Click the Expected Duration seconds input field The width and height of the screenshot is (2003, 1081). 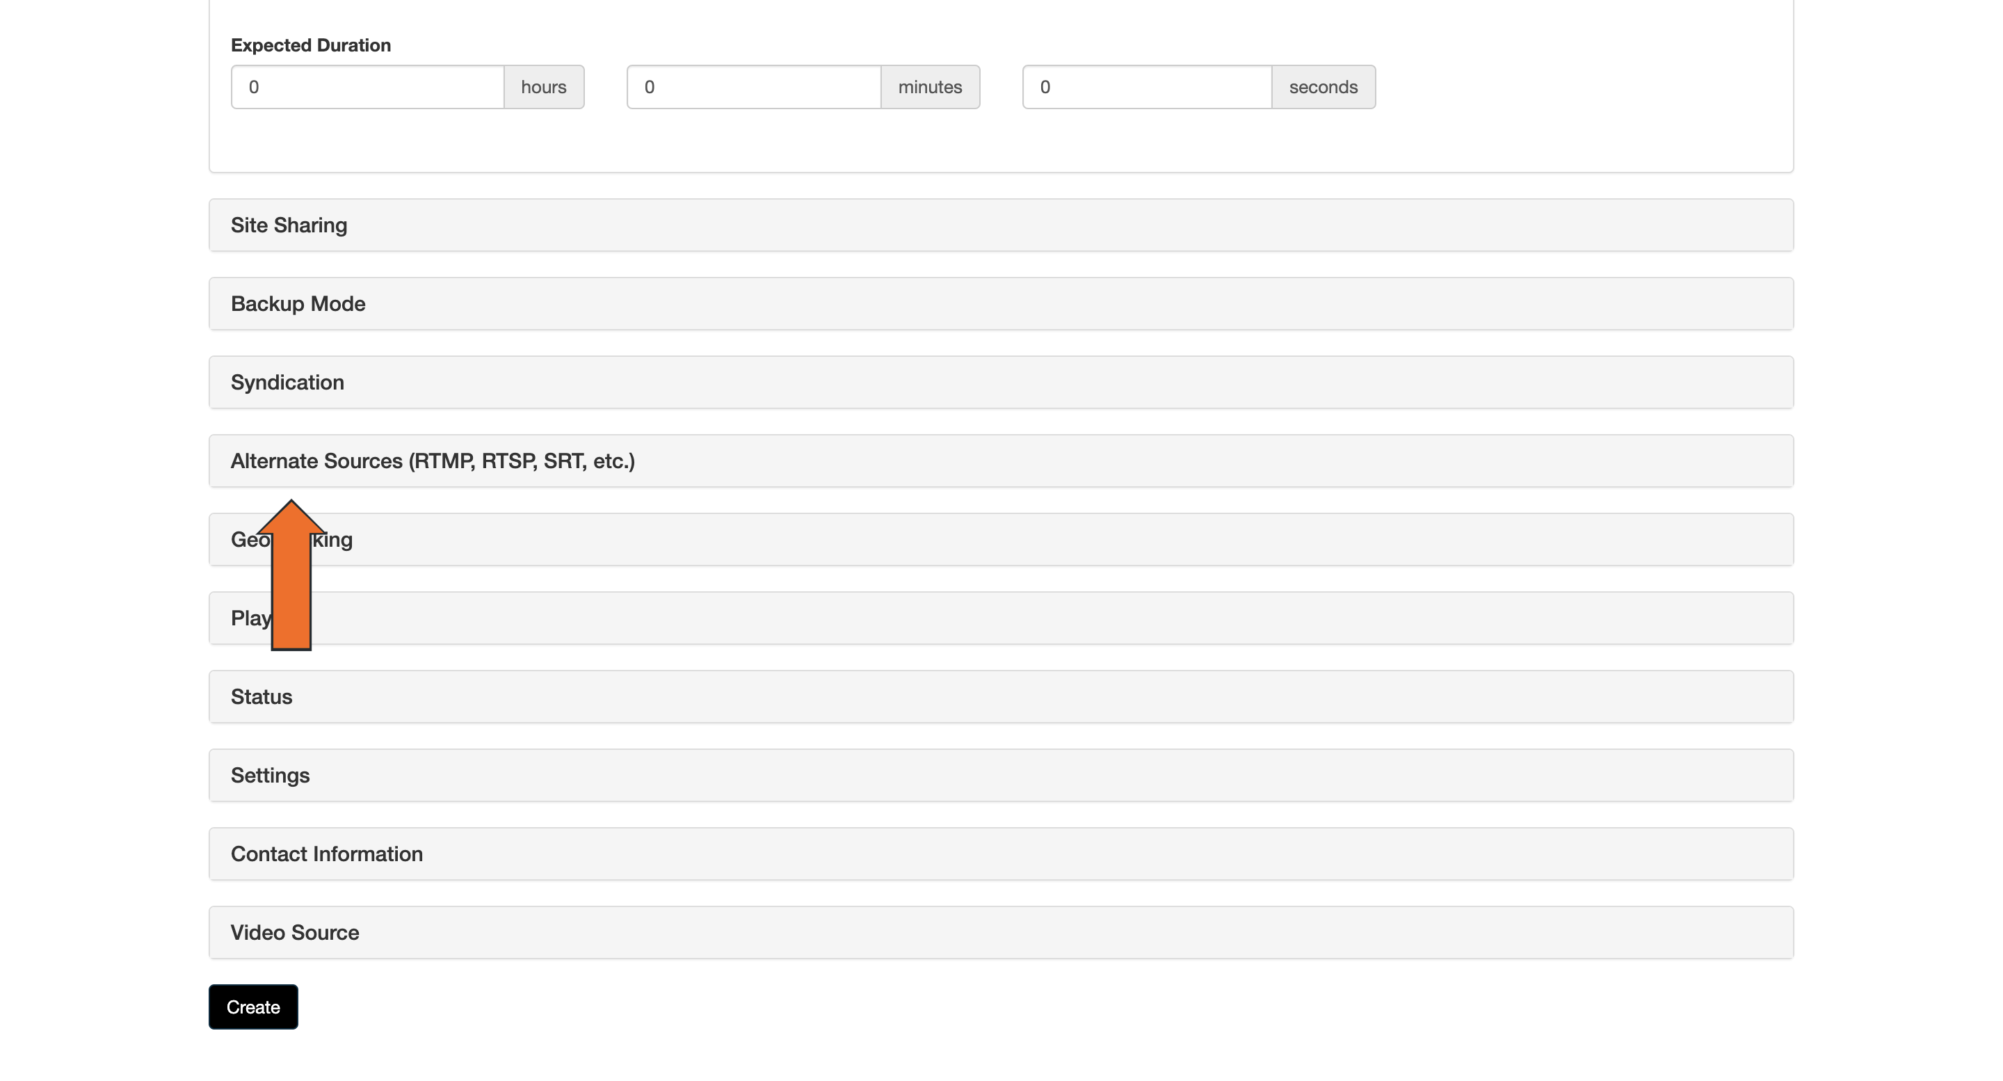click(1147, 87)
